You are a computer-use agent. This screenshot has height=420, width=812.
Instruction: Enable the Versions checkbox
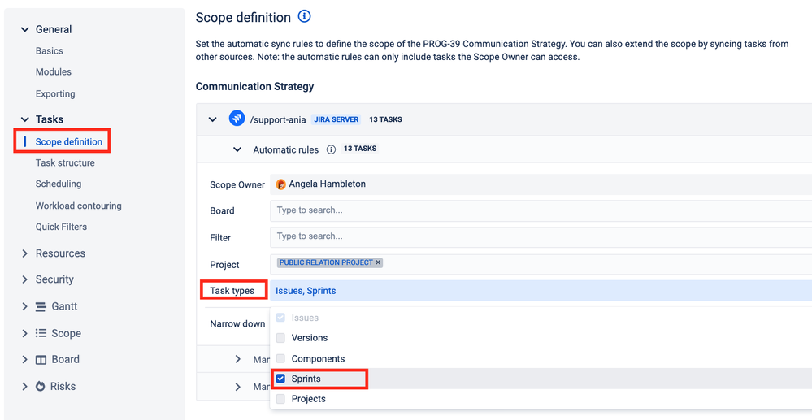pos(280,338)
